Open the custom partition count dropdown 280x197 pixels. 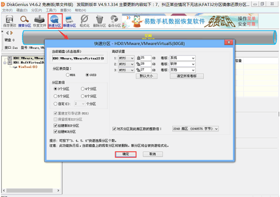[79, 104]
